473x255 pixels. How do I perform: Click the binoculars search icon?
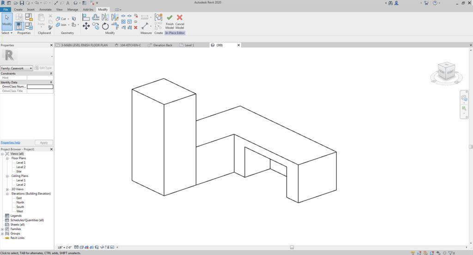(x=391, y=3)
